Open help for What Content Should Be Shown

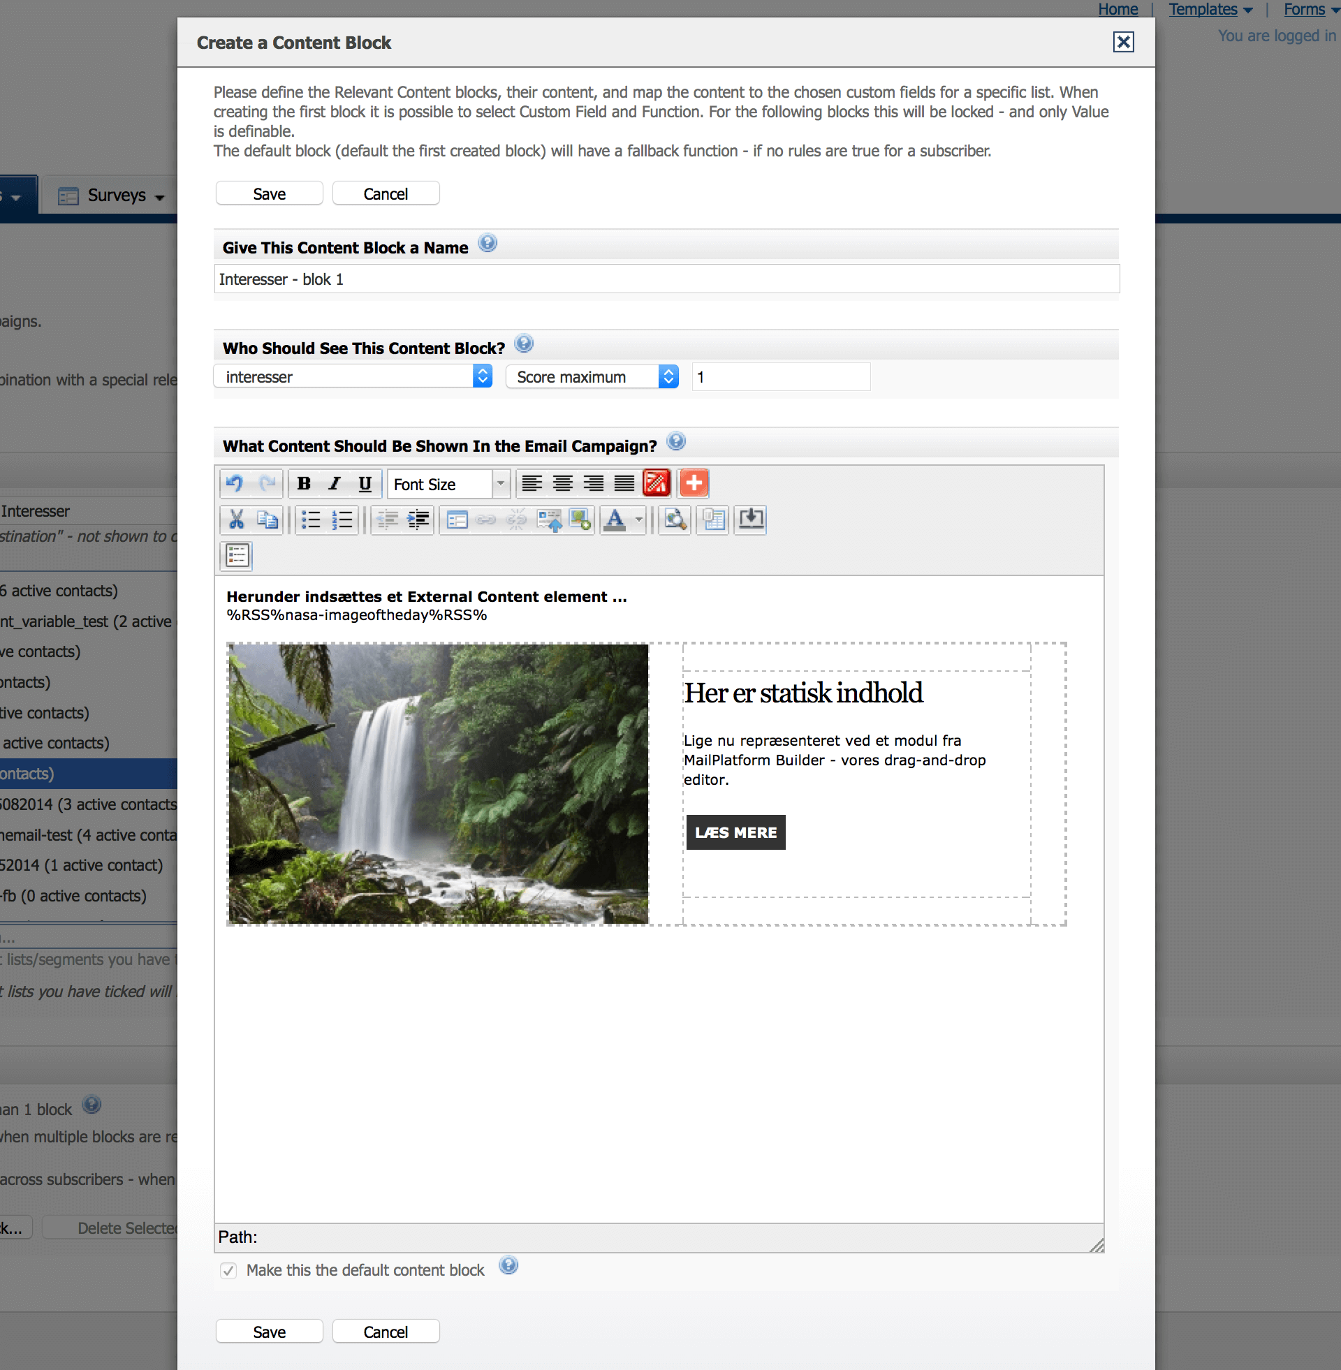click(x=676, y=441)
